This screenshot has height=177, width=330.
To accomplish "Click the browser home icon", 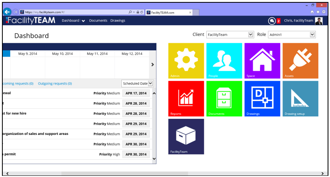I will pos(312,12).
